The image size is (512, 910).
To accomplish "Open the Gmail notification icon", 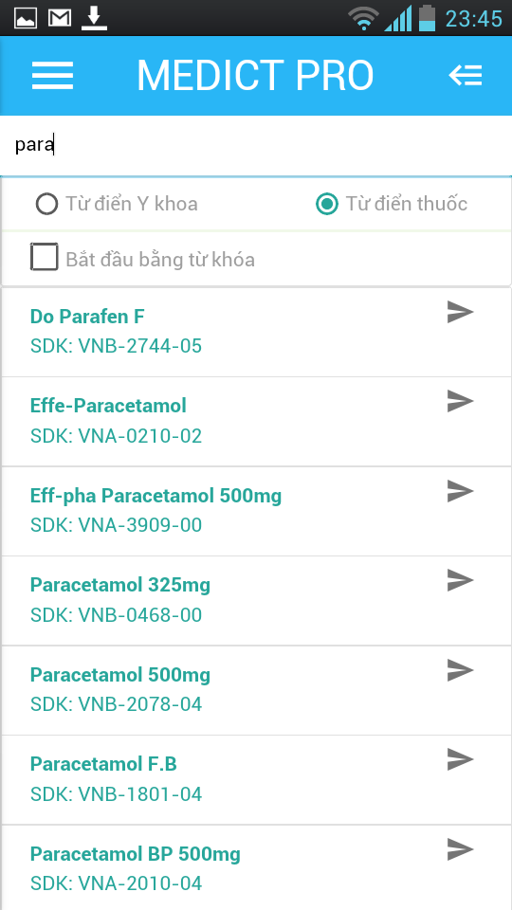I will (59, 19).
